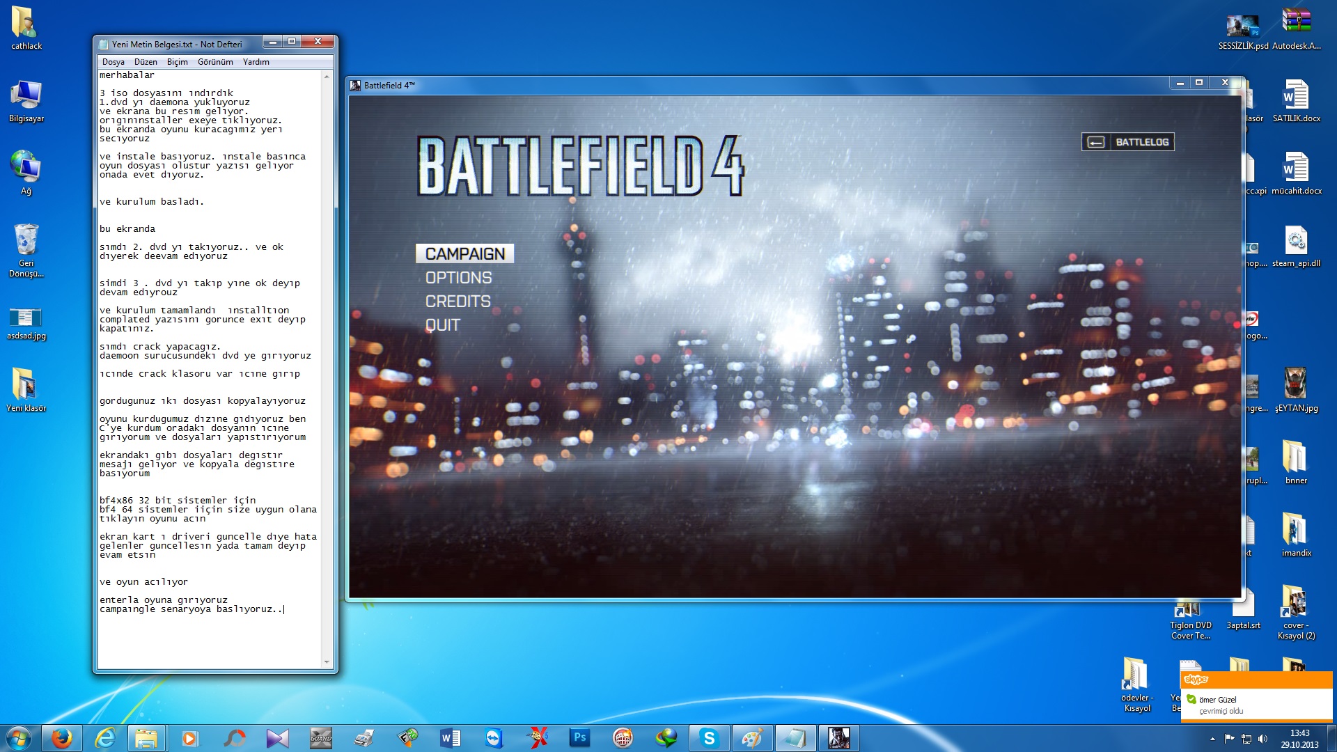1337x752 pixels.
Task: Open CREDITS in the Battlefield 4 menu
Action: tap(458, 301)
